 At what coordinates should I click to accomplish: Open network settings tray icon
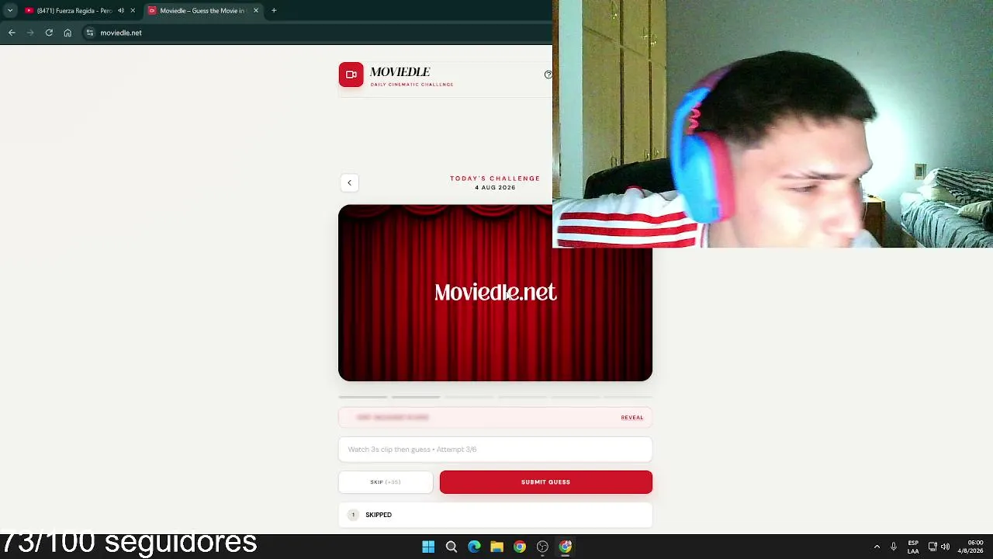932,547
